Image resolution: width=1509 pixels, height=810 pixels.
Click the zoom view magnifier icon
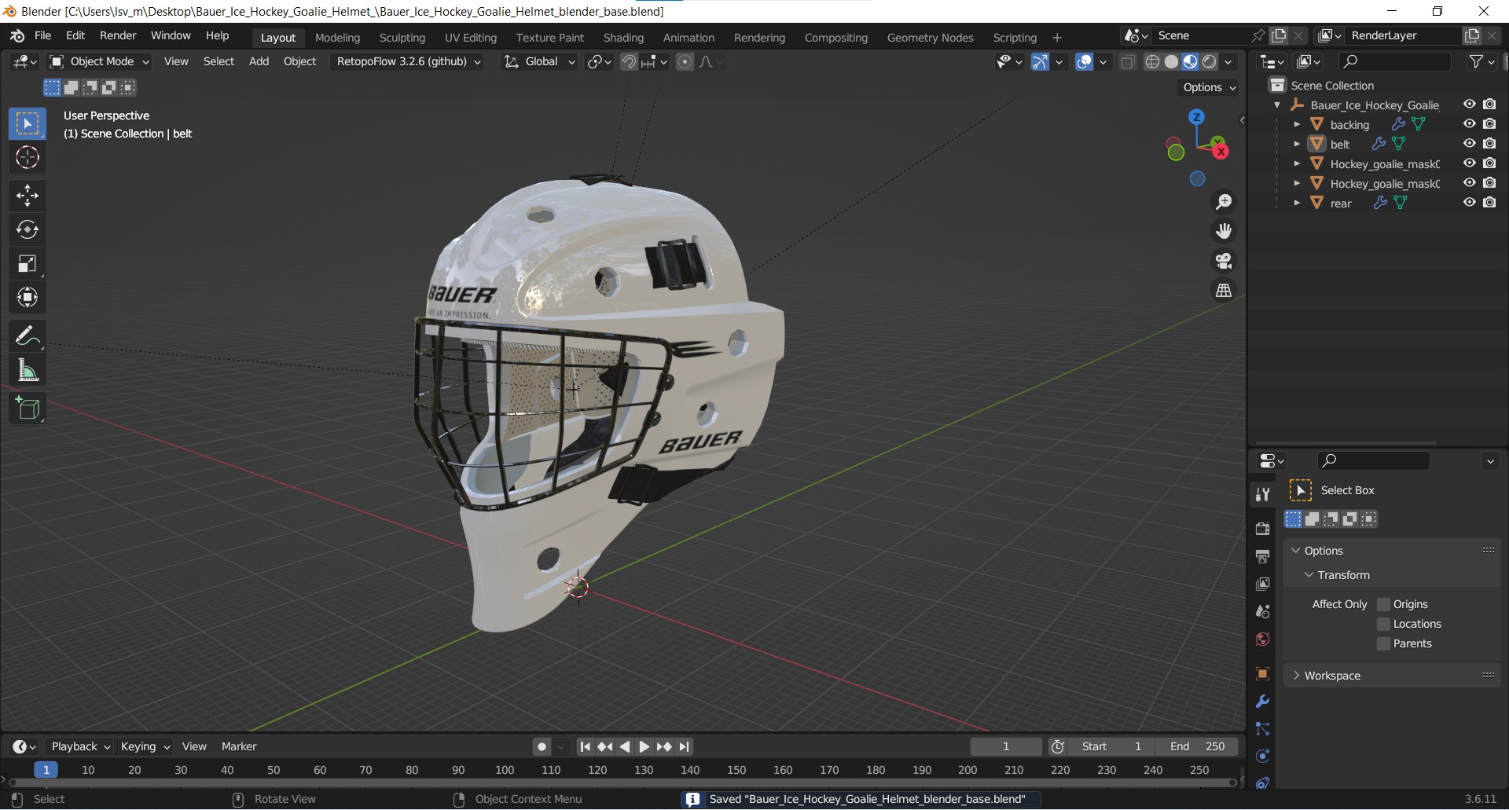[1224, 202]
